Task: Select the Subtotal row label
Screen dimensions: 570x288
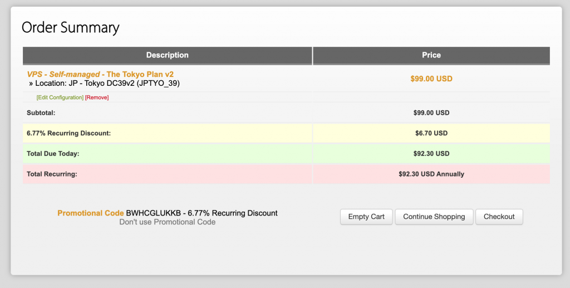Action: (x=41, y=113)
